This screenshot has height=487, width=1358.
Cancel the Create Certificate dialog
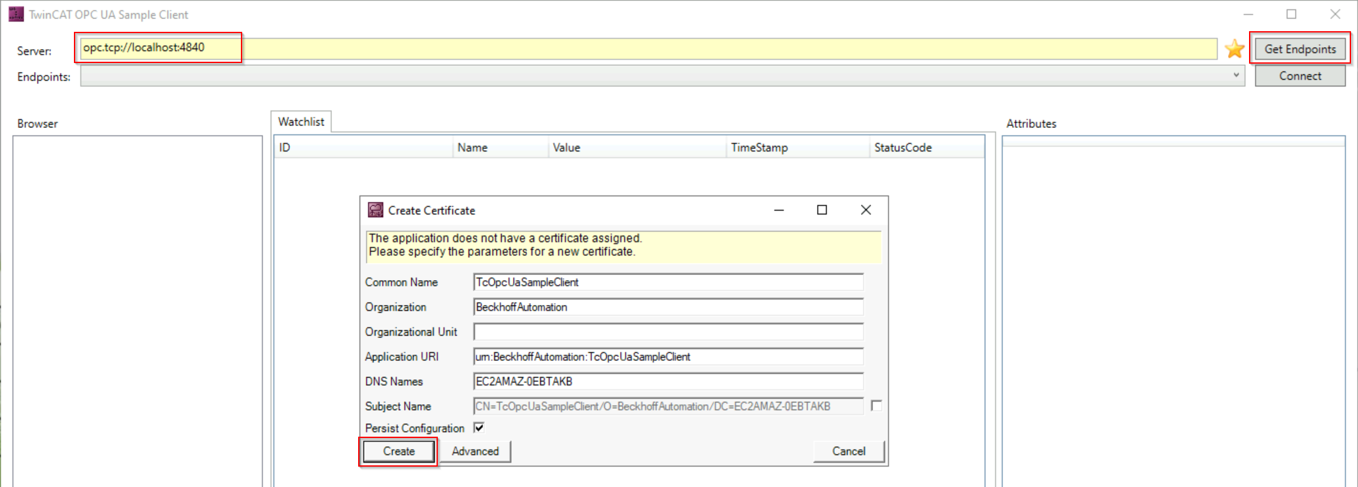[x=849, y=451]
